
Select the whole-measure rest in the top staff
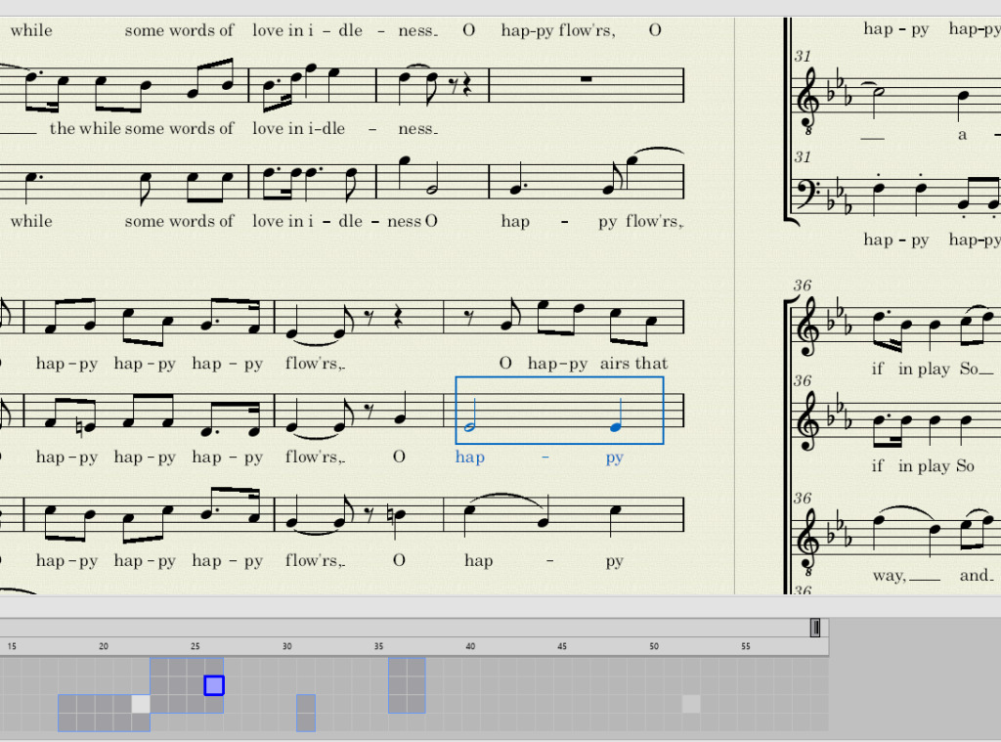pyautogui.click(x=587, y=80)
